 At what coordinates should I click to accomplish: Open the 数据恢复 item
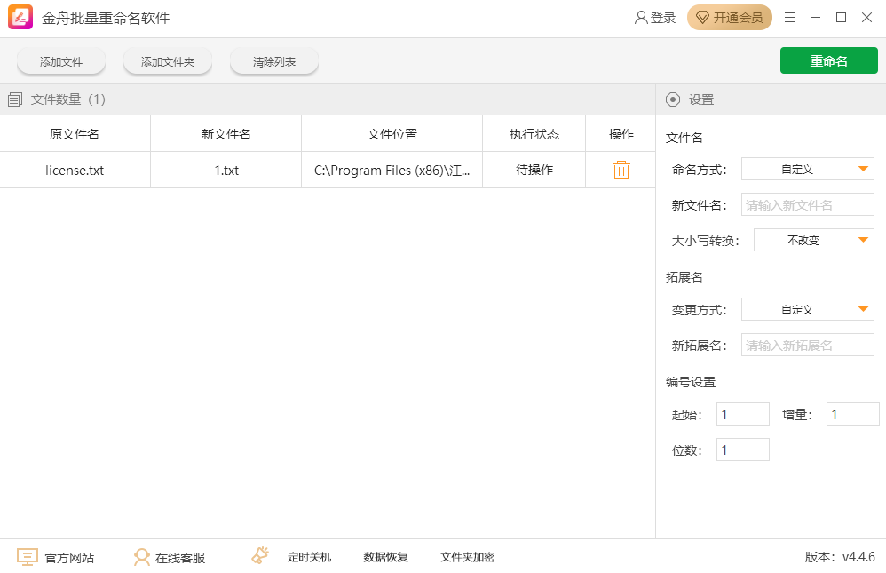pyautogui.click(x=385, y=557)
